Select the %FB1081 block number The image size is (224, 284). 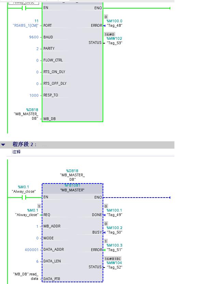tap(72, 185)
